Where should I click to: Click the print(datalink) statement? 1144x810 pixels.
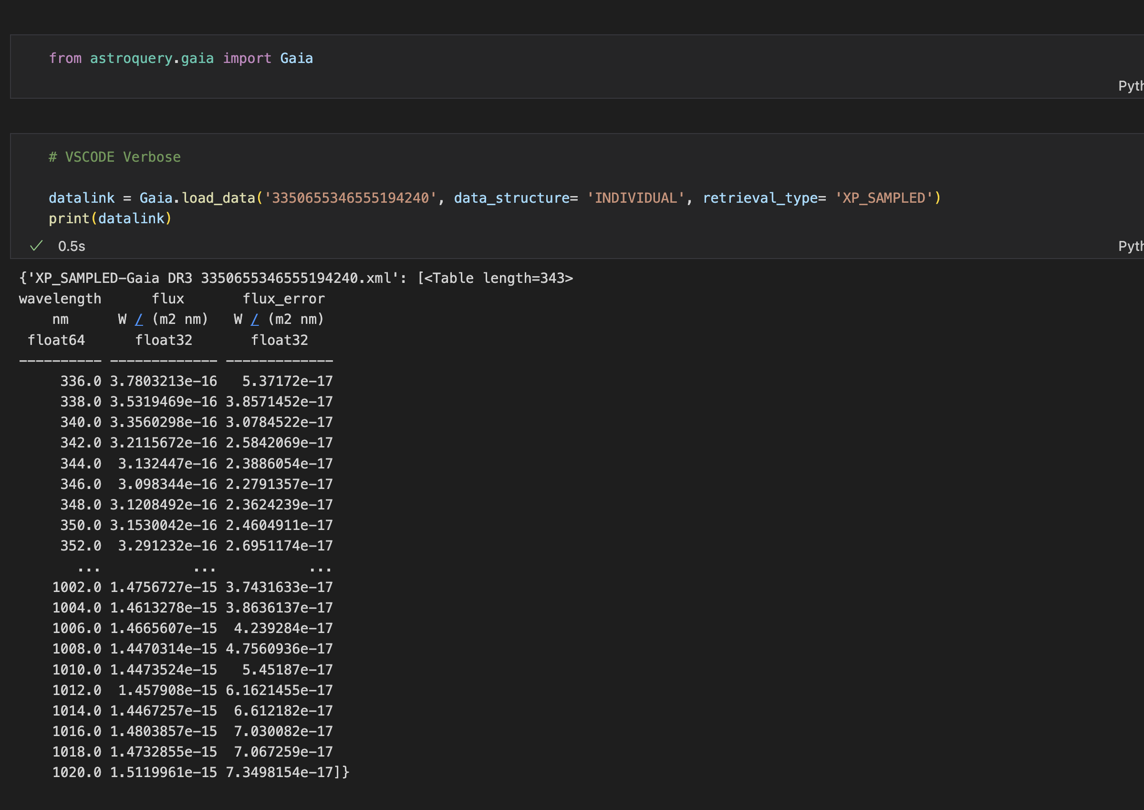110,218
